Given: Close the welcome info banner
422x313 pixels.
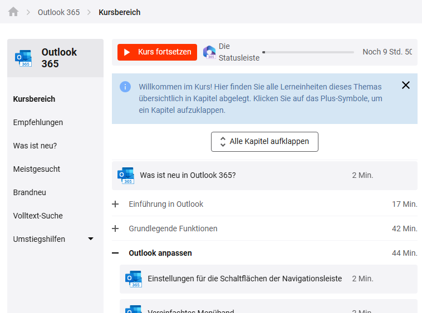Looking at the screenshot, I should click(x=406, y=85).
